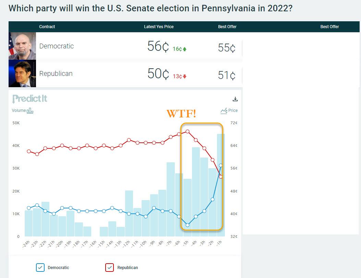Click the chart download icon
The height and width of the screenshot is (278, 361).
click(x=235, y=99)
